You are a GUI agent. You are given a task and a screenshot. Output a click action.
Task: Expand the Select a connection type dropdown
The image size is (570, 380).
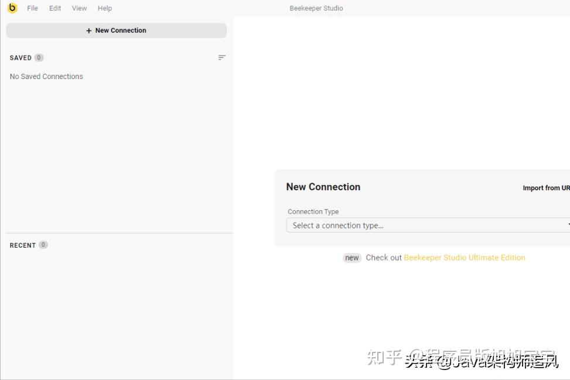[x=428, y=225]
